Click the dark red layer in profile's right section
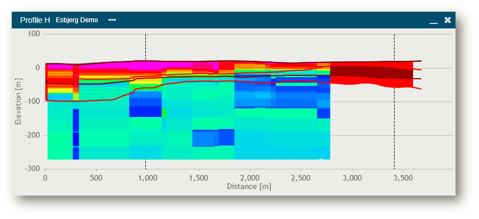The image size is (479, 219). click(x=371, y=72)
